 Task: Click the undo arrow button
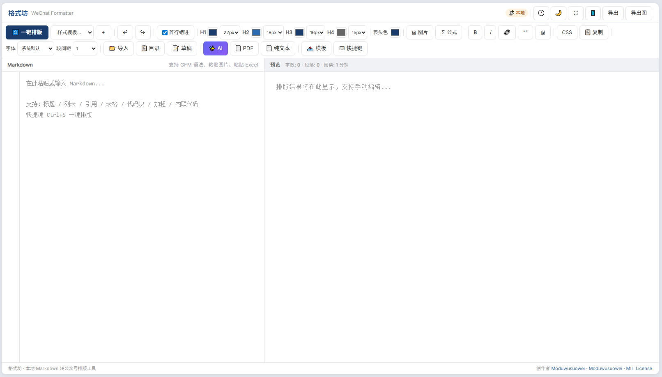point(125,32)
